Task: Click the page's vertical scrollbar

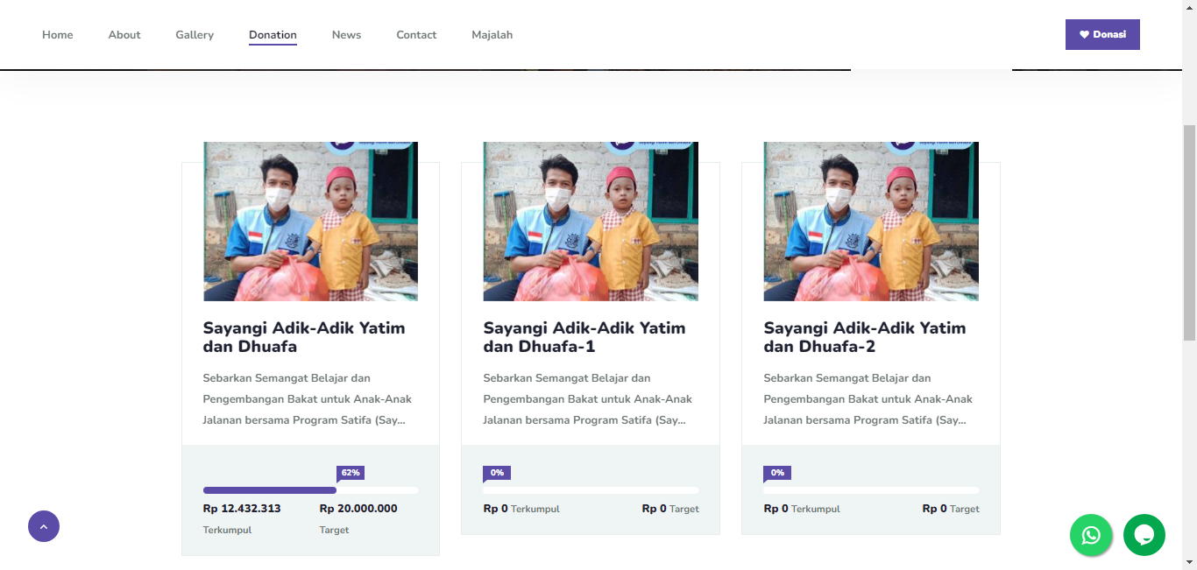Action: (x=1189, y=232)
